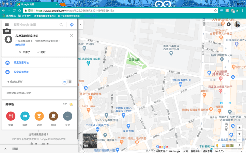Set home address link
Screen dimensions: 246x153
point(21,62)
